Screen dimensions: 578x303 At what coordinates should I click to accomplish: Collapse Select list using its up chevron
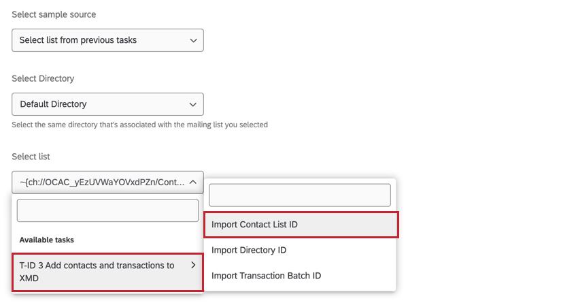click(193, 182)
